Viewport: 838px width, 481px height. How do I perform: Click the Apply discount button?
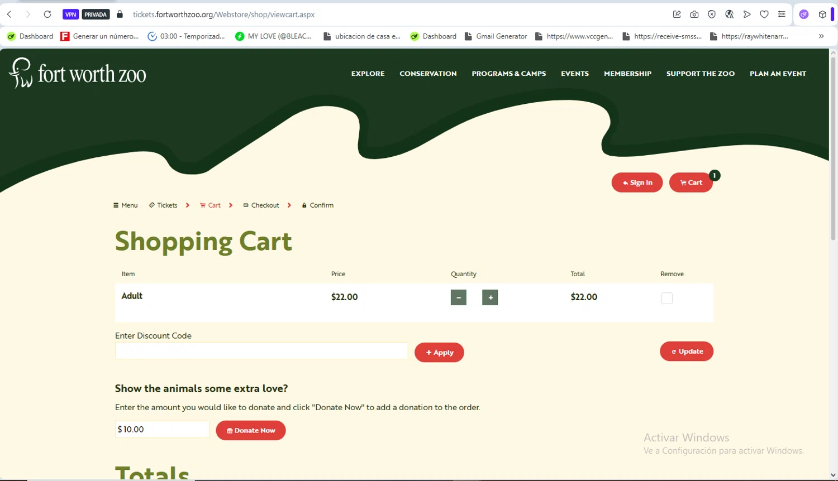click(x=439, y=352)
